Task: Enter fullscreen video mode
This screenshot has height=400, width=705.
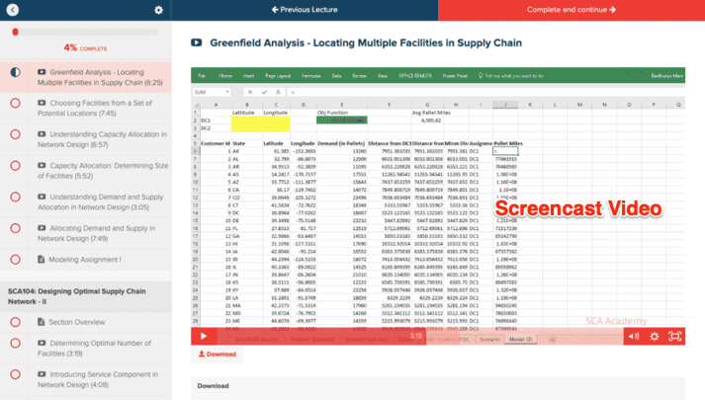Action: pos(675,336)
